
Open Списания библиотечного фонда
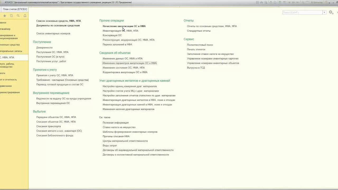pos(55,135)
